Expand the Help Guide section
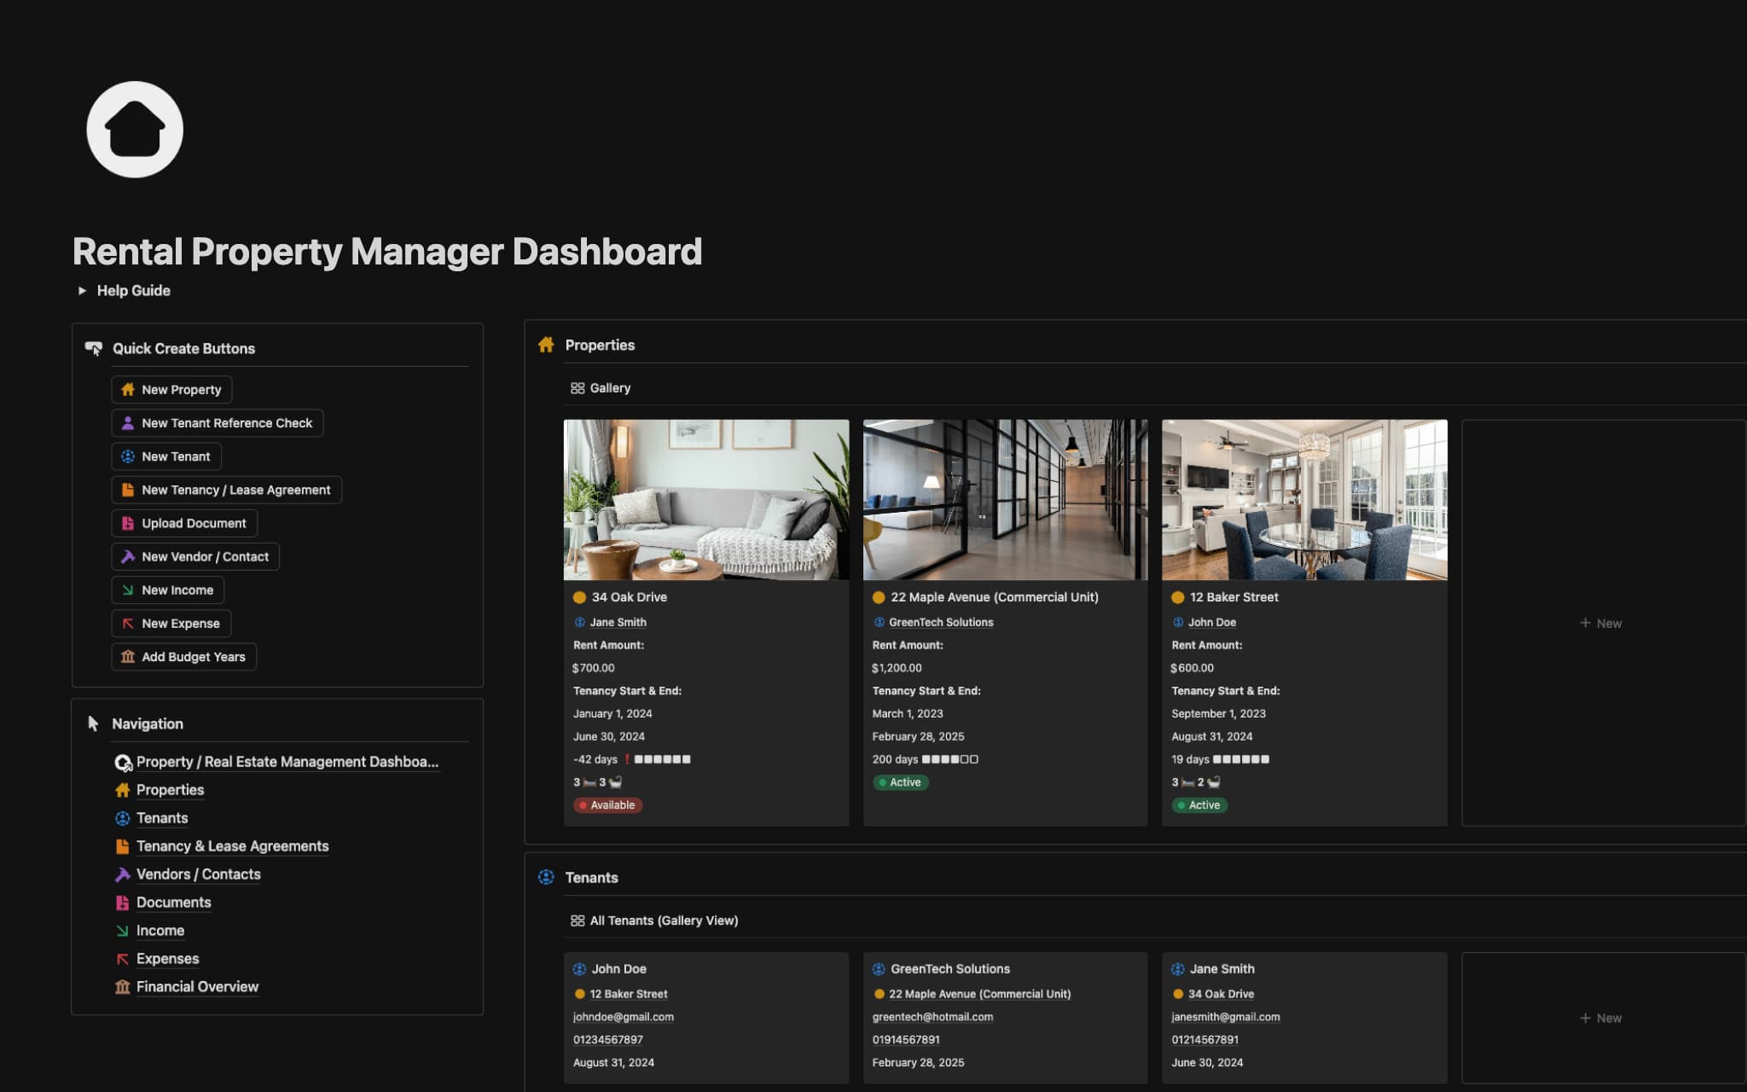The height and width of the screenshot is (1092, 1747). (x=83, y=290)
